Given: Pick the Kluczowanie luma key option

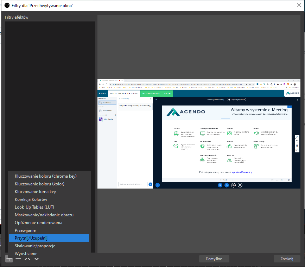Looking at the screenshot, I should point(35,192).
